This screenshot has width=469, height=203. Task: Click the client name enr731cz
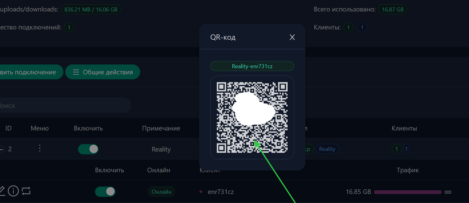pyautogui.click(x=221, y=192)
